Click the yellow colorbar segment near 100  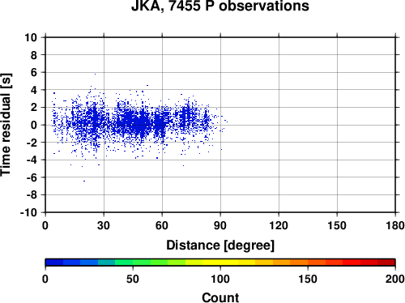click(220, 262)
